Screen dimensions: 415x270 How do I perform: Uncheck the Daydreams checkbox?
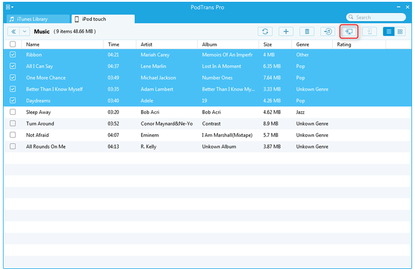[x=12, y=101]
